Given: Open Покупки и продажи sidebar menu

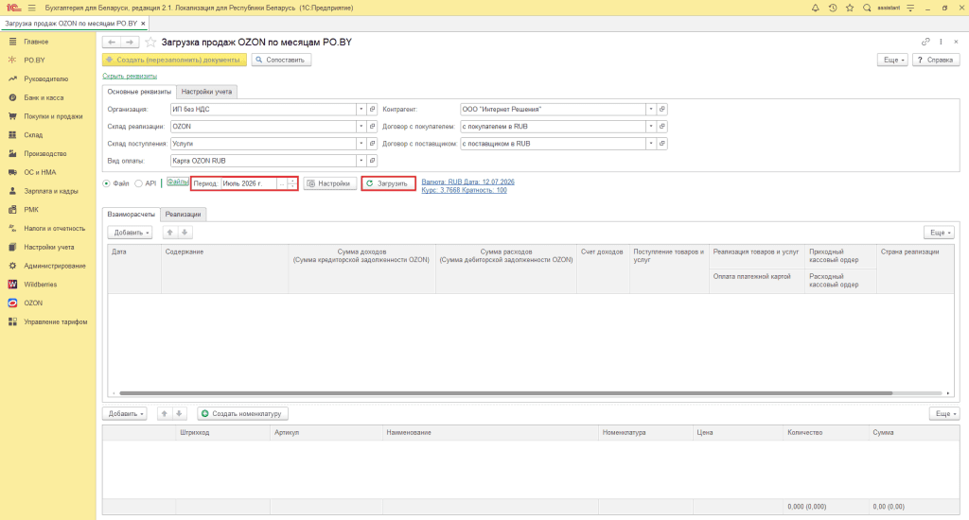Looking at the screenshot, I should [x=53, y=116].
